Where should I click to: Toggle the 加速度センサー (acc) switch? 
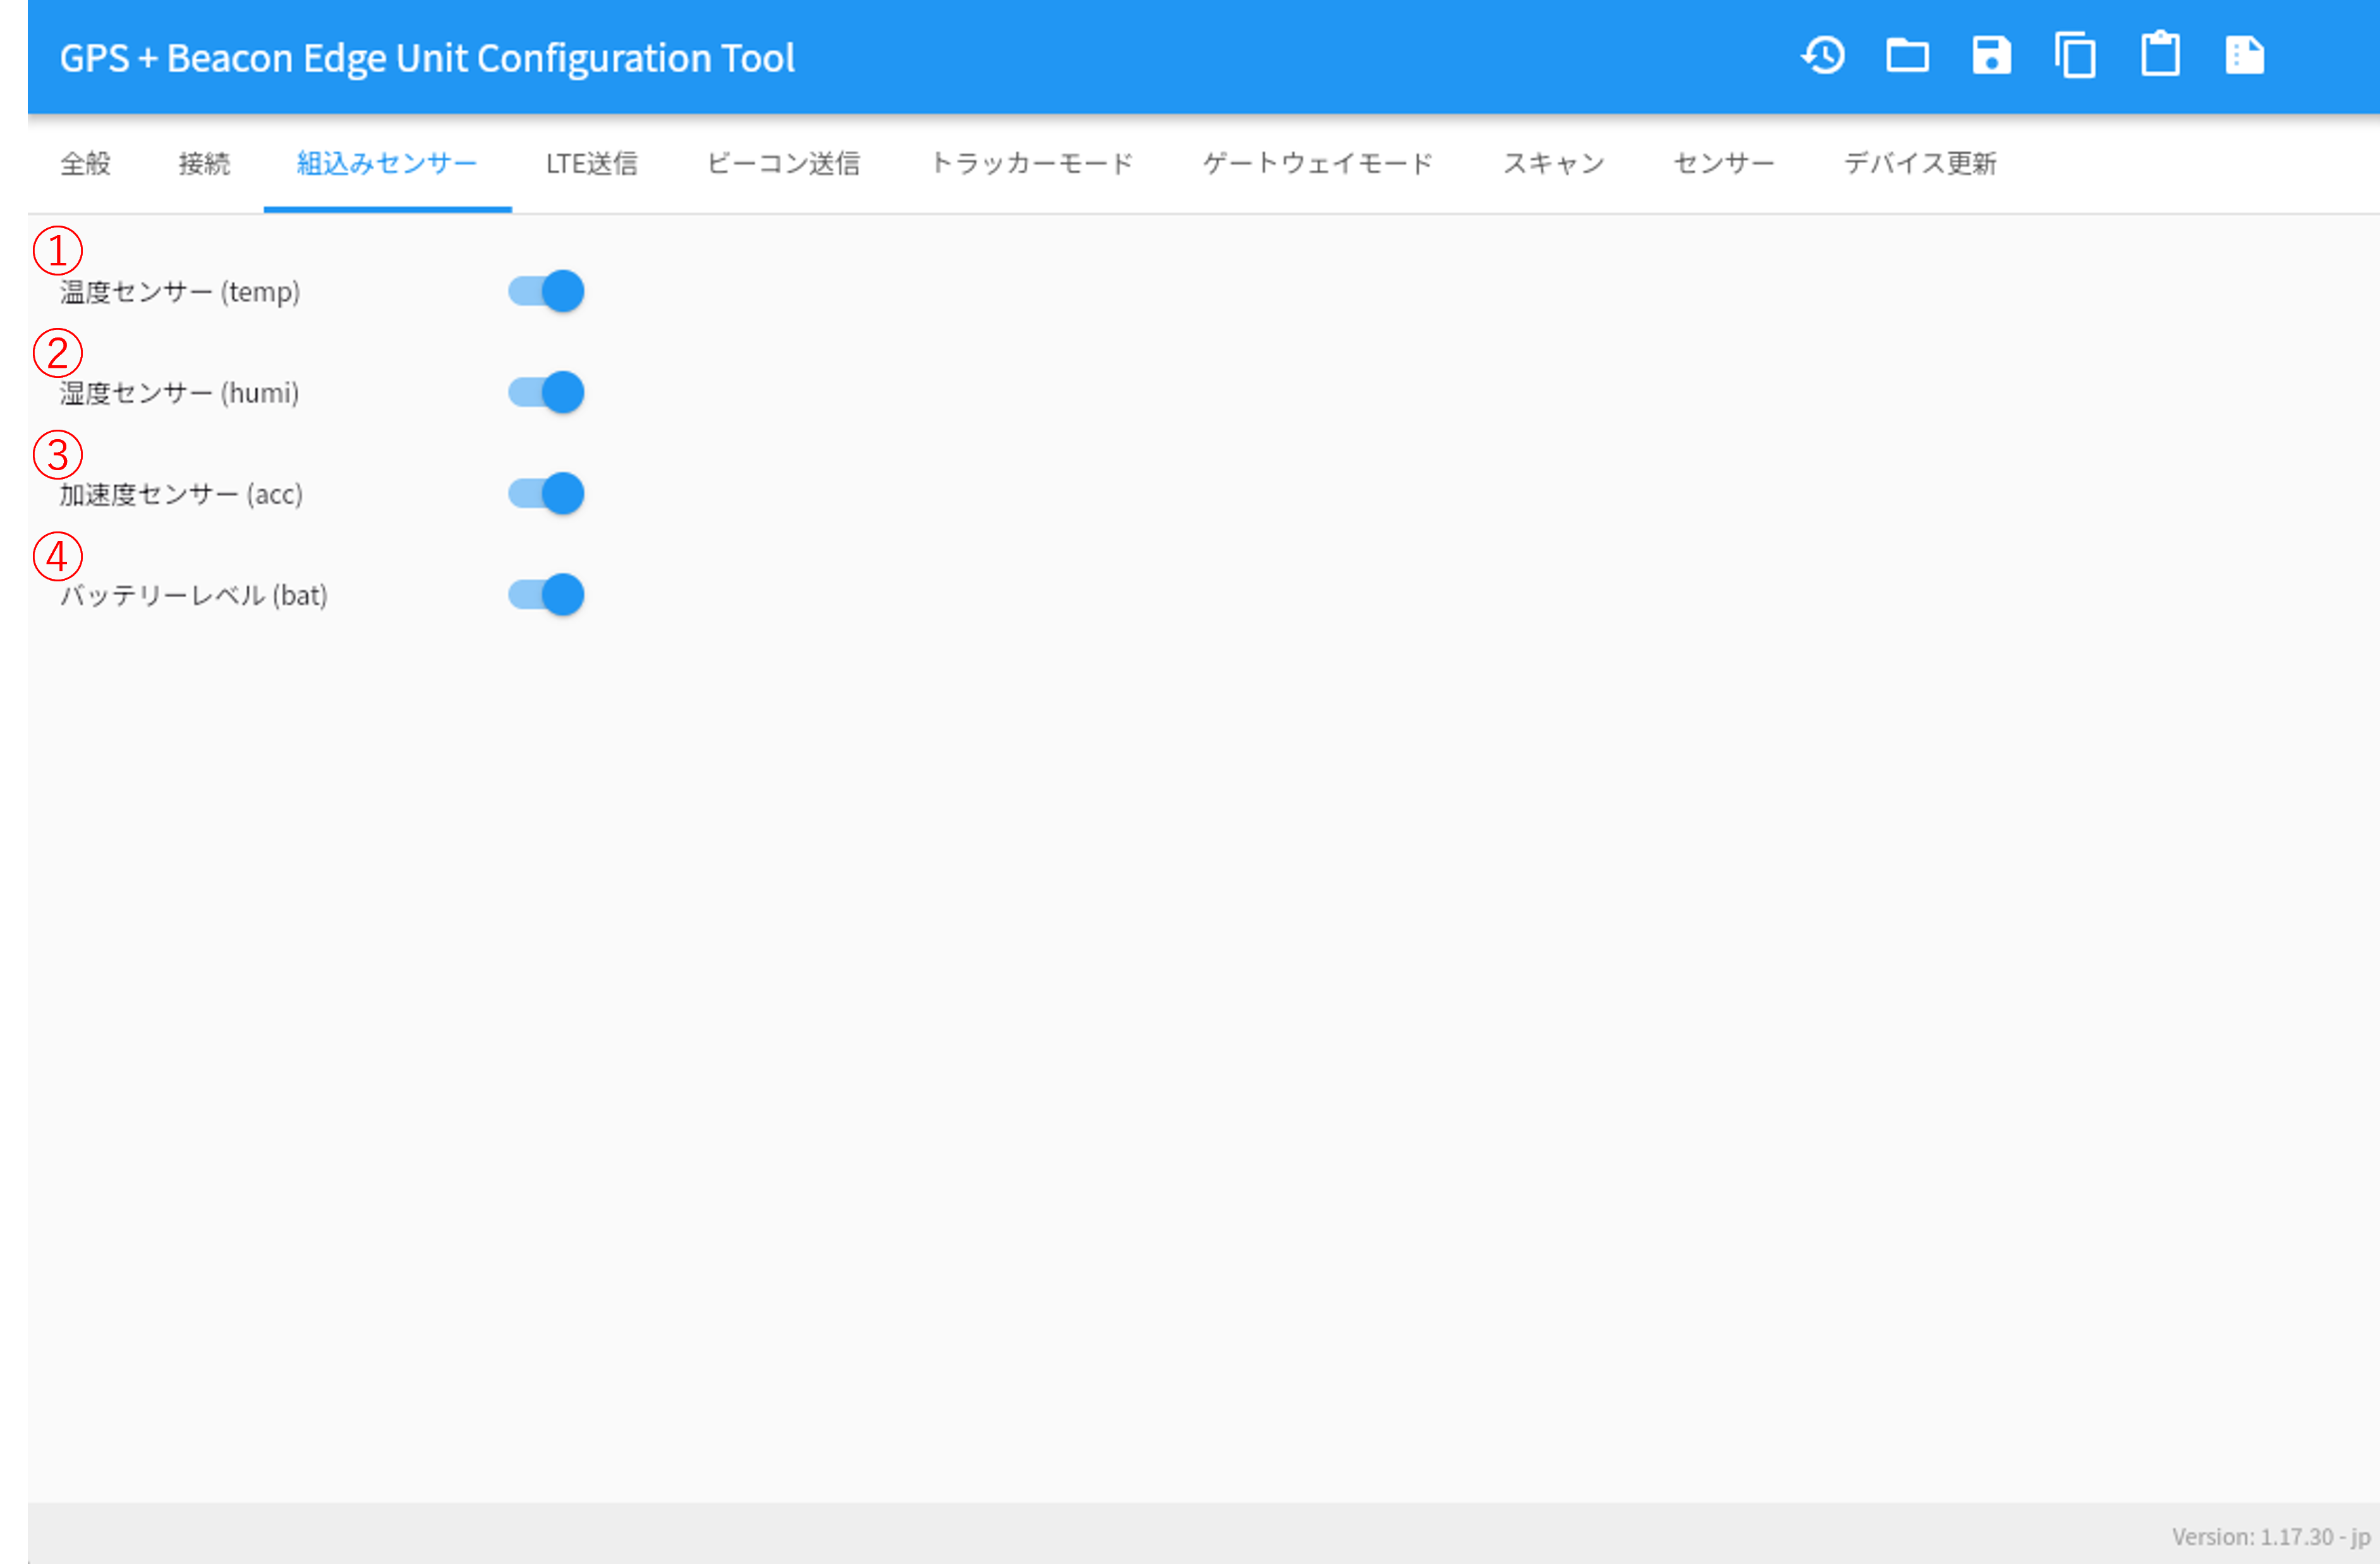pyautogui.click(x=546, y=494)
